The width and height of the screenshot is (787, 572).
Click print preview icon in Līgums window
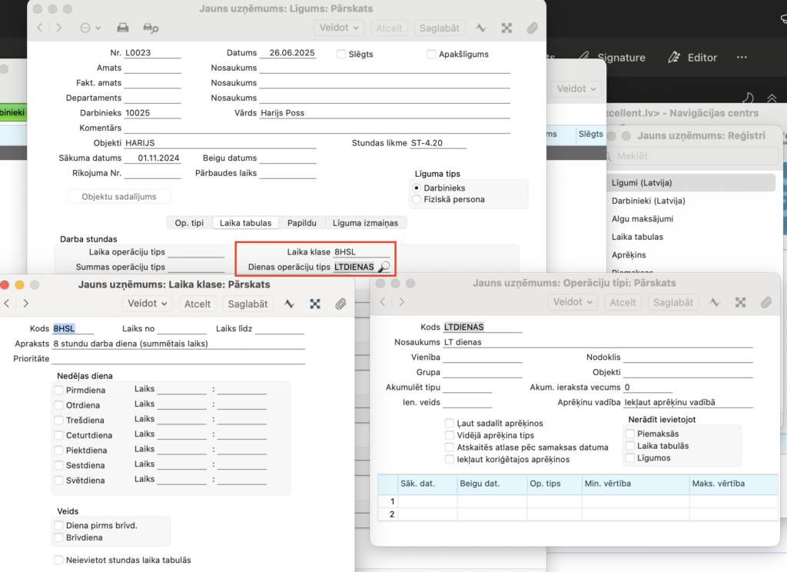151,28
